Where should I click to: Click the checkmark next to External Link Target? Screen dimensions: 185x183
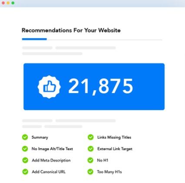(91, 149)
